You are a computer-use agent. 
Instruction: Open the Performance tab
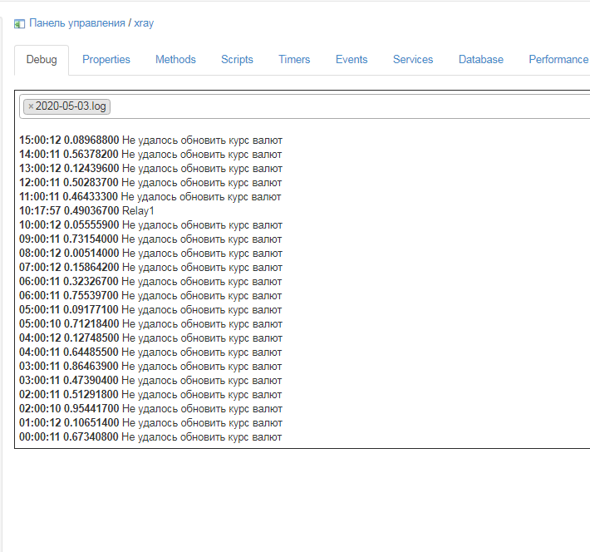[558, 60]
